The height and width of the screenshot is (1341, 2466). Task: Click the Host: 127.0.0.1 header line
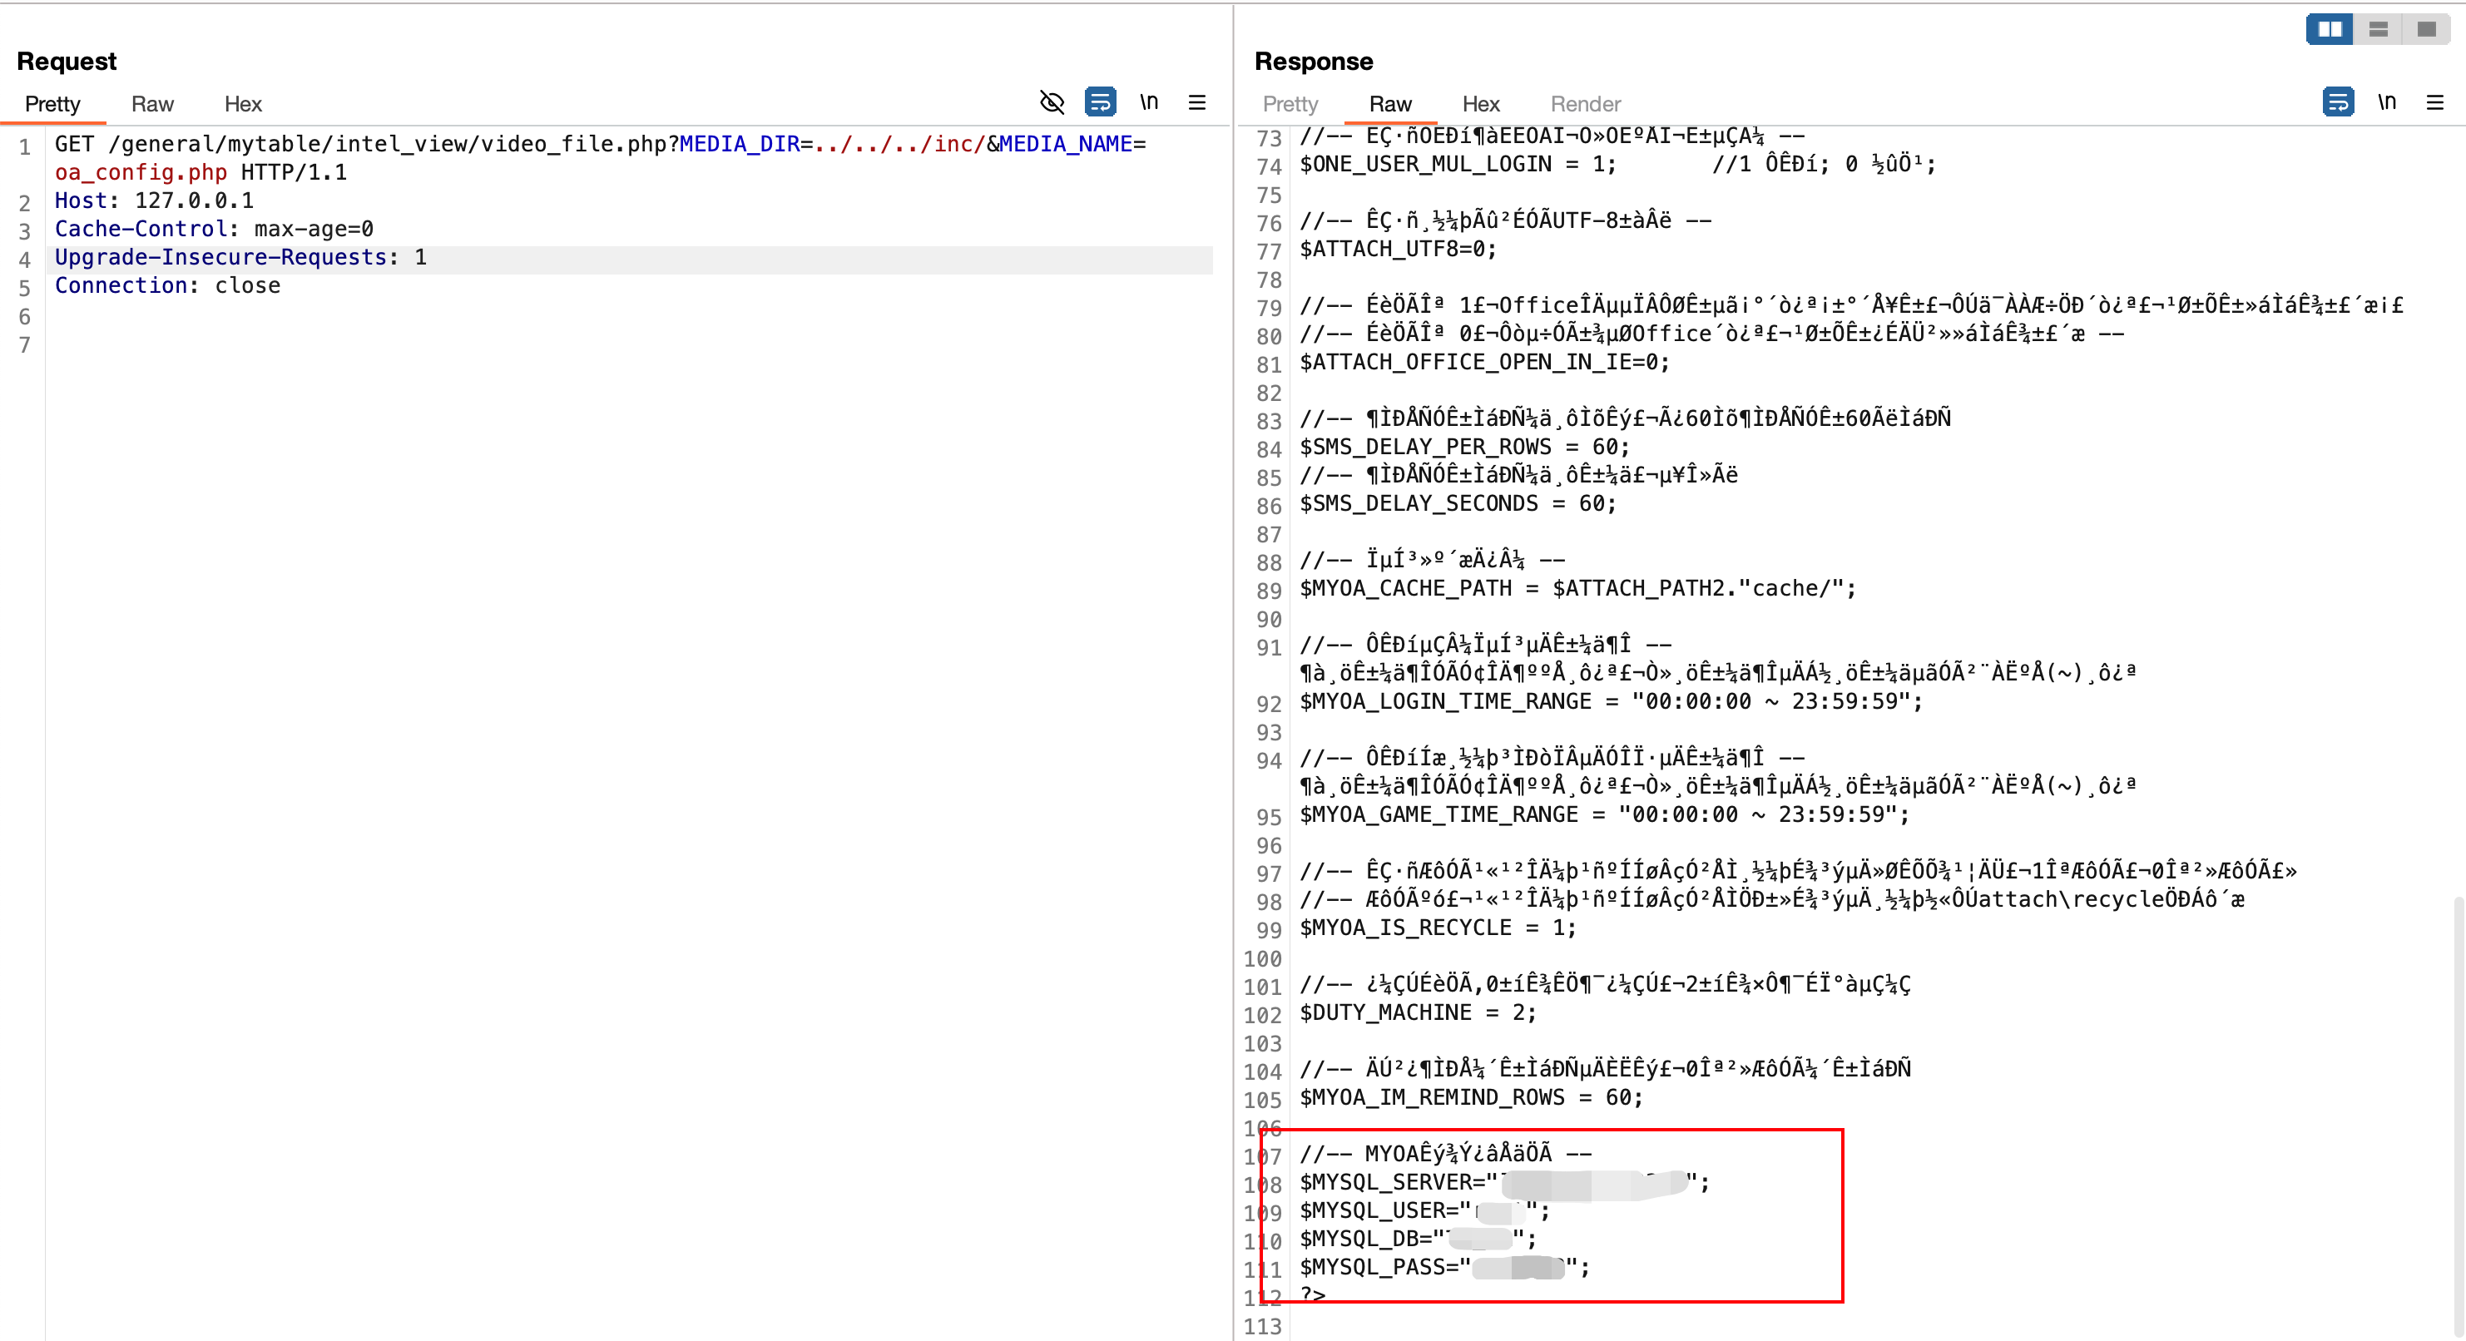click(x=154, y=201)
